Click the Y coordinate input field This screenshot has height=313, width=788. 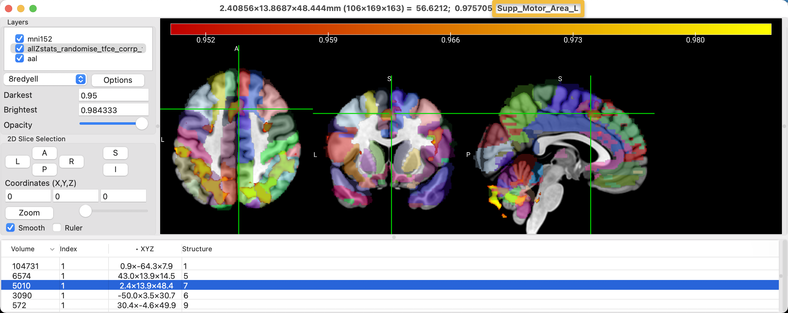click(x=75, y=196)
